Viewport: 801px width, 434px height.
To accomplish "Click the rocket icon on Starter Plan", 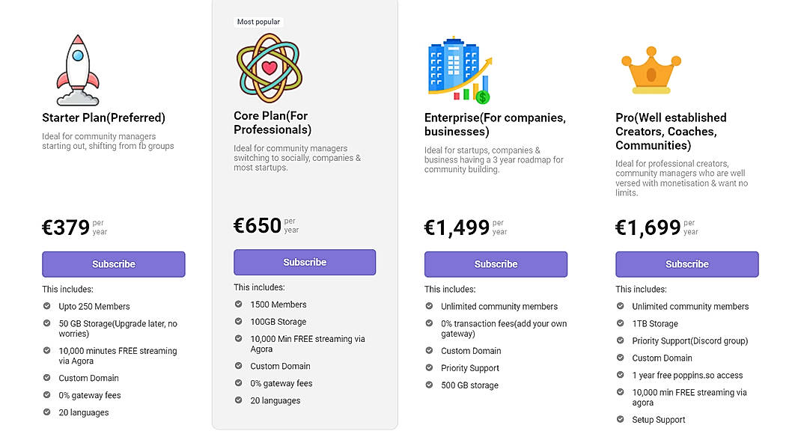I will [76, 67].
